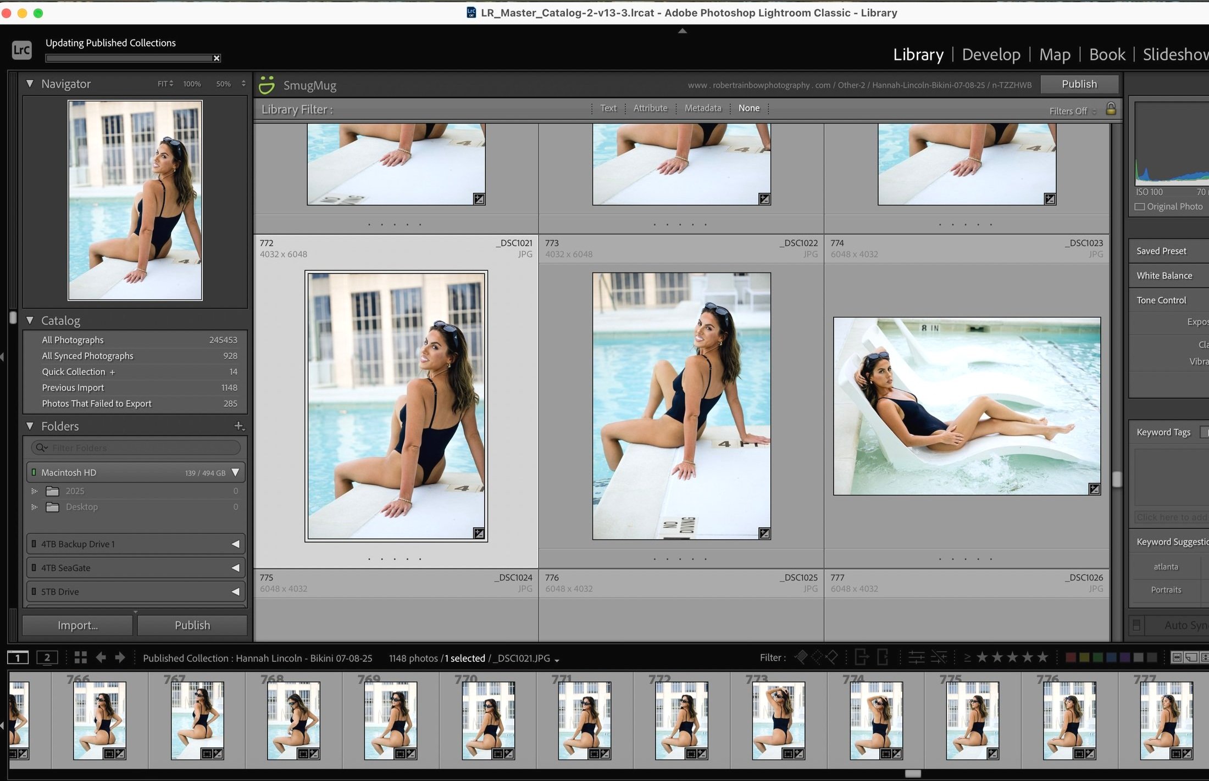Select photo 774 lounge chair thumbnail
The height and width of the screenshot is (781, 1209).
(967, 406)
